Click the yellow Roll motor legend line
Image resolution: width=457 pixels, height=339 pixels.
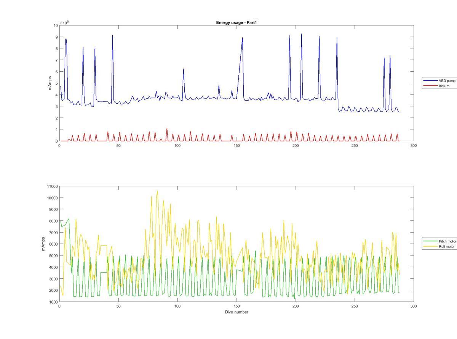(x=430, y=247)
